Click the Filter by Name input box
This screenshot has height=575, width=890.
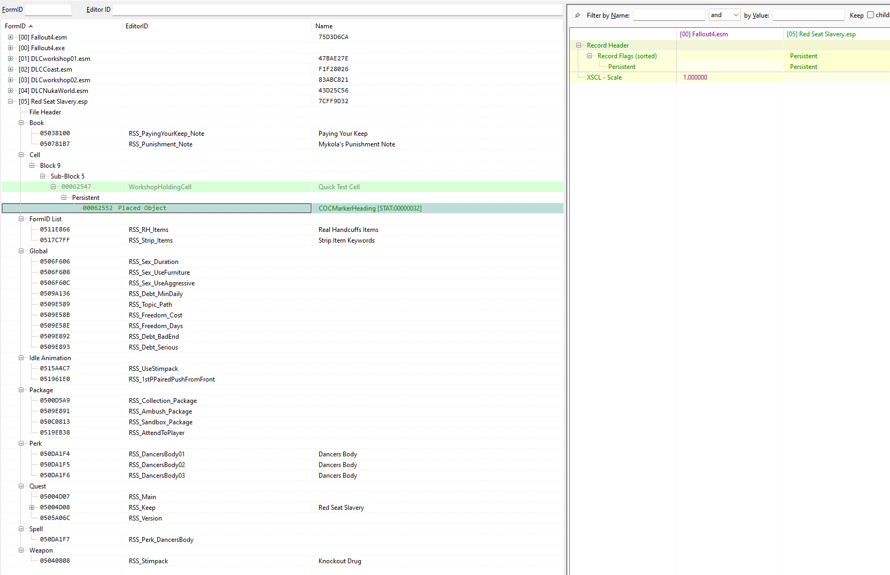tap(669, 15)
